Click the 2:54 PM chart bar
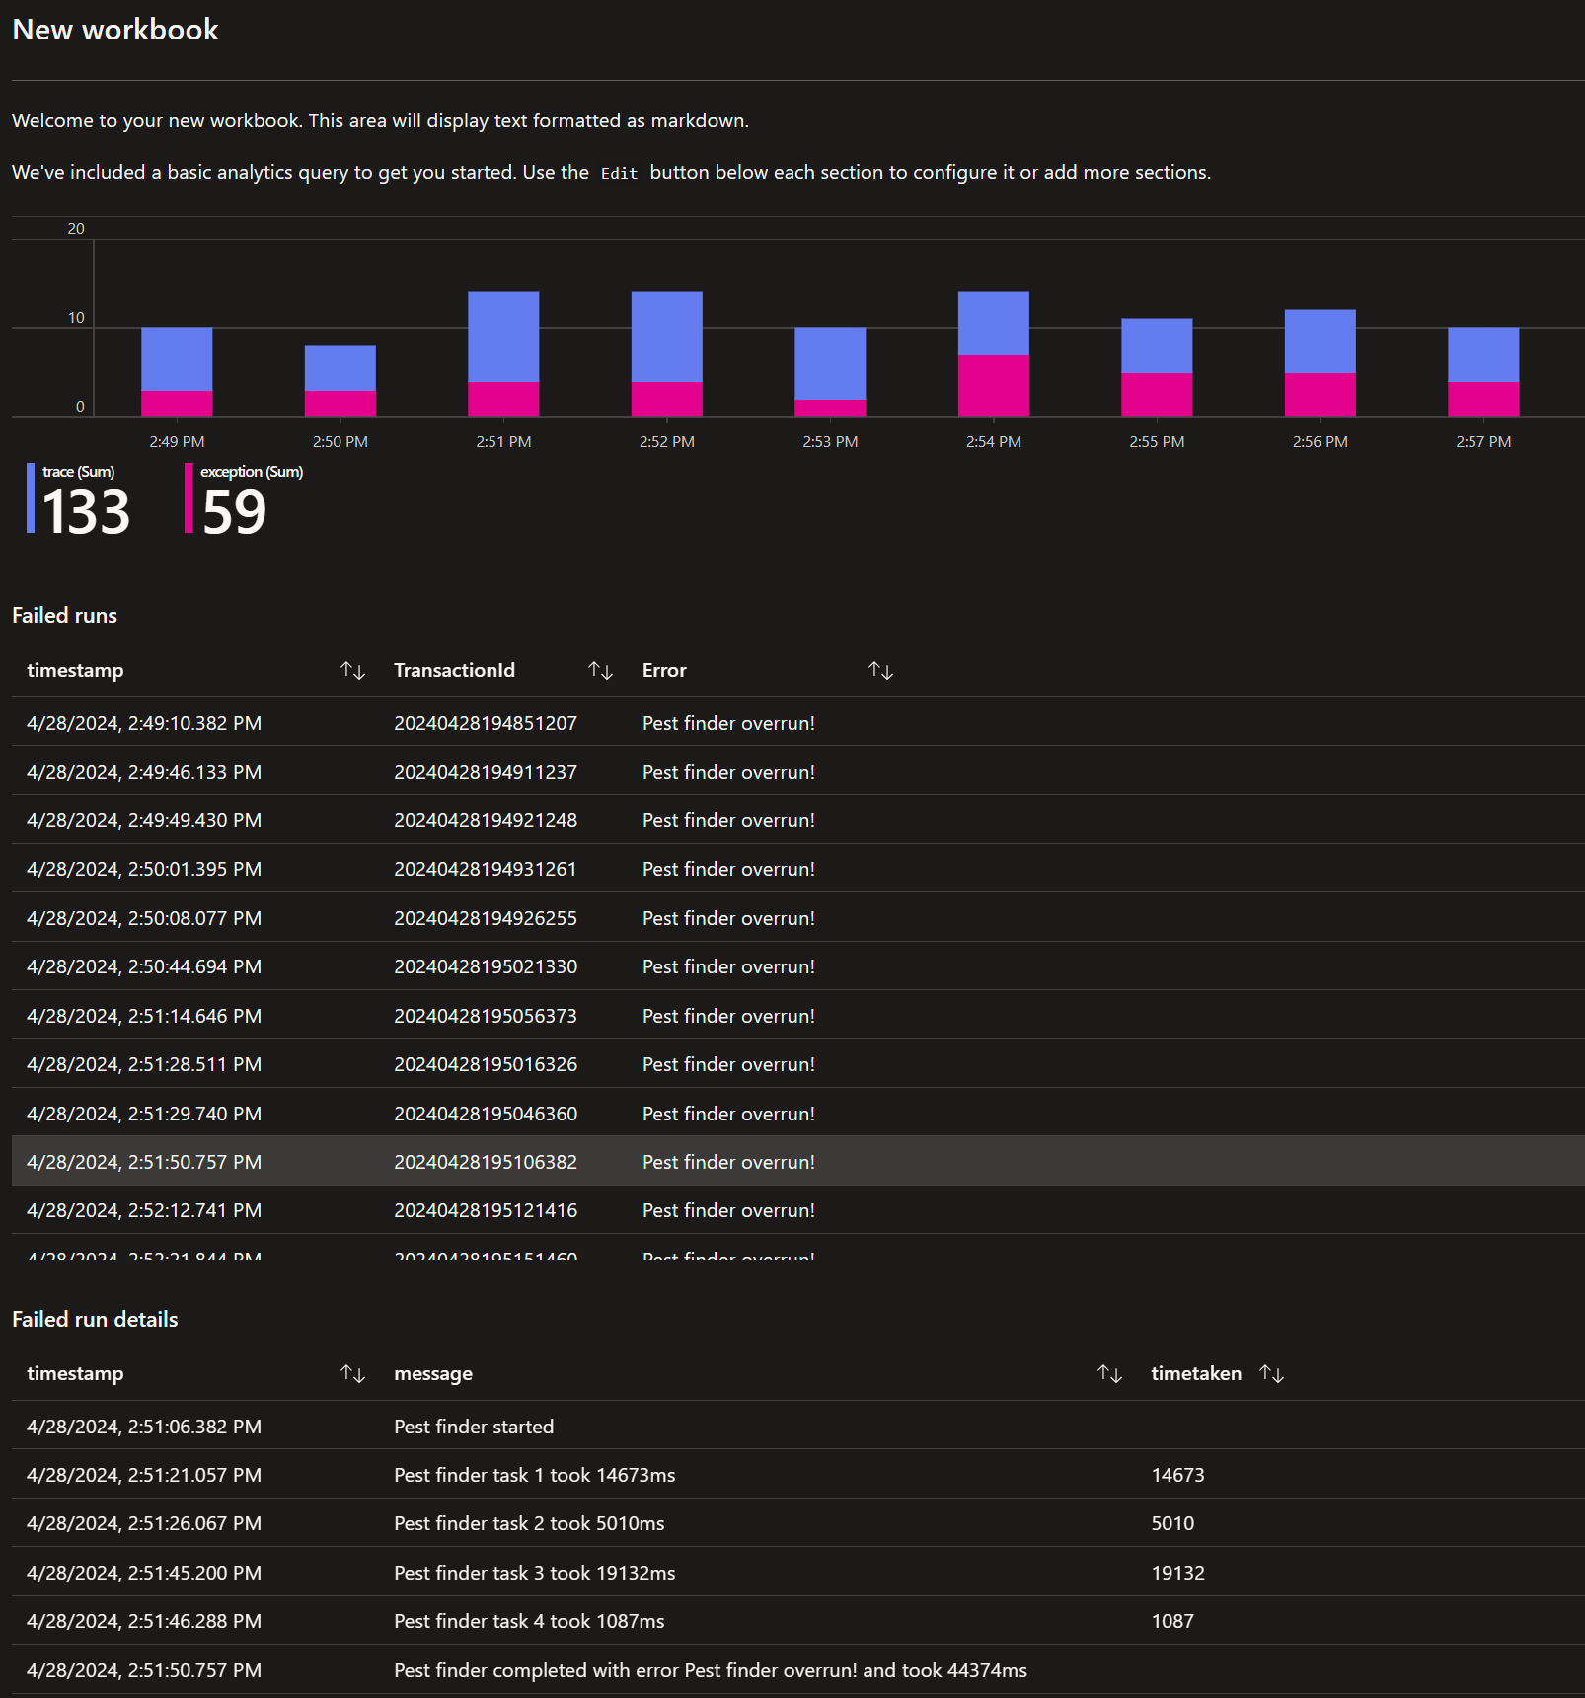The width and height of the screenshot is (1585, 1698). (994, 353)
